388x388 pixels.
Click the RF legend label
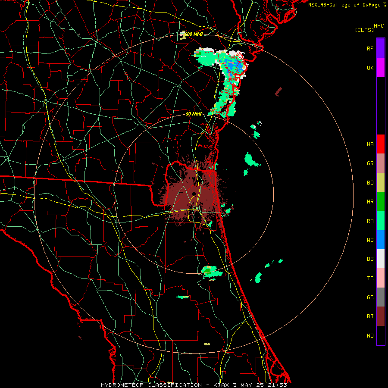point(370,48)
